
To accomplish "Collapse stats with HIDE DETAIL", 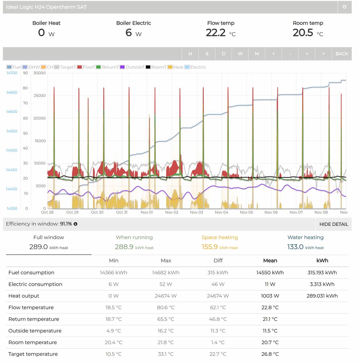I will (334, 224).
